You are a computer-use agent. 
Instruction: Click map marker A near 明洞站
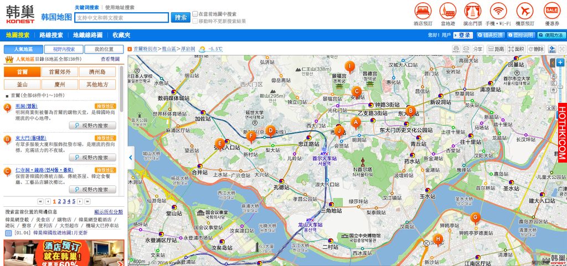tap(355, 123)
